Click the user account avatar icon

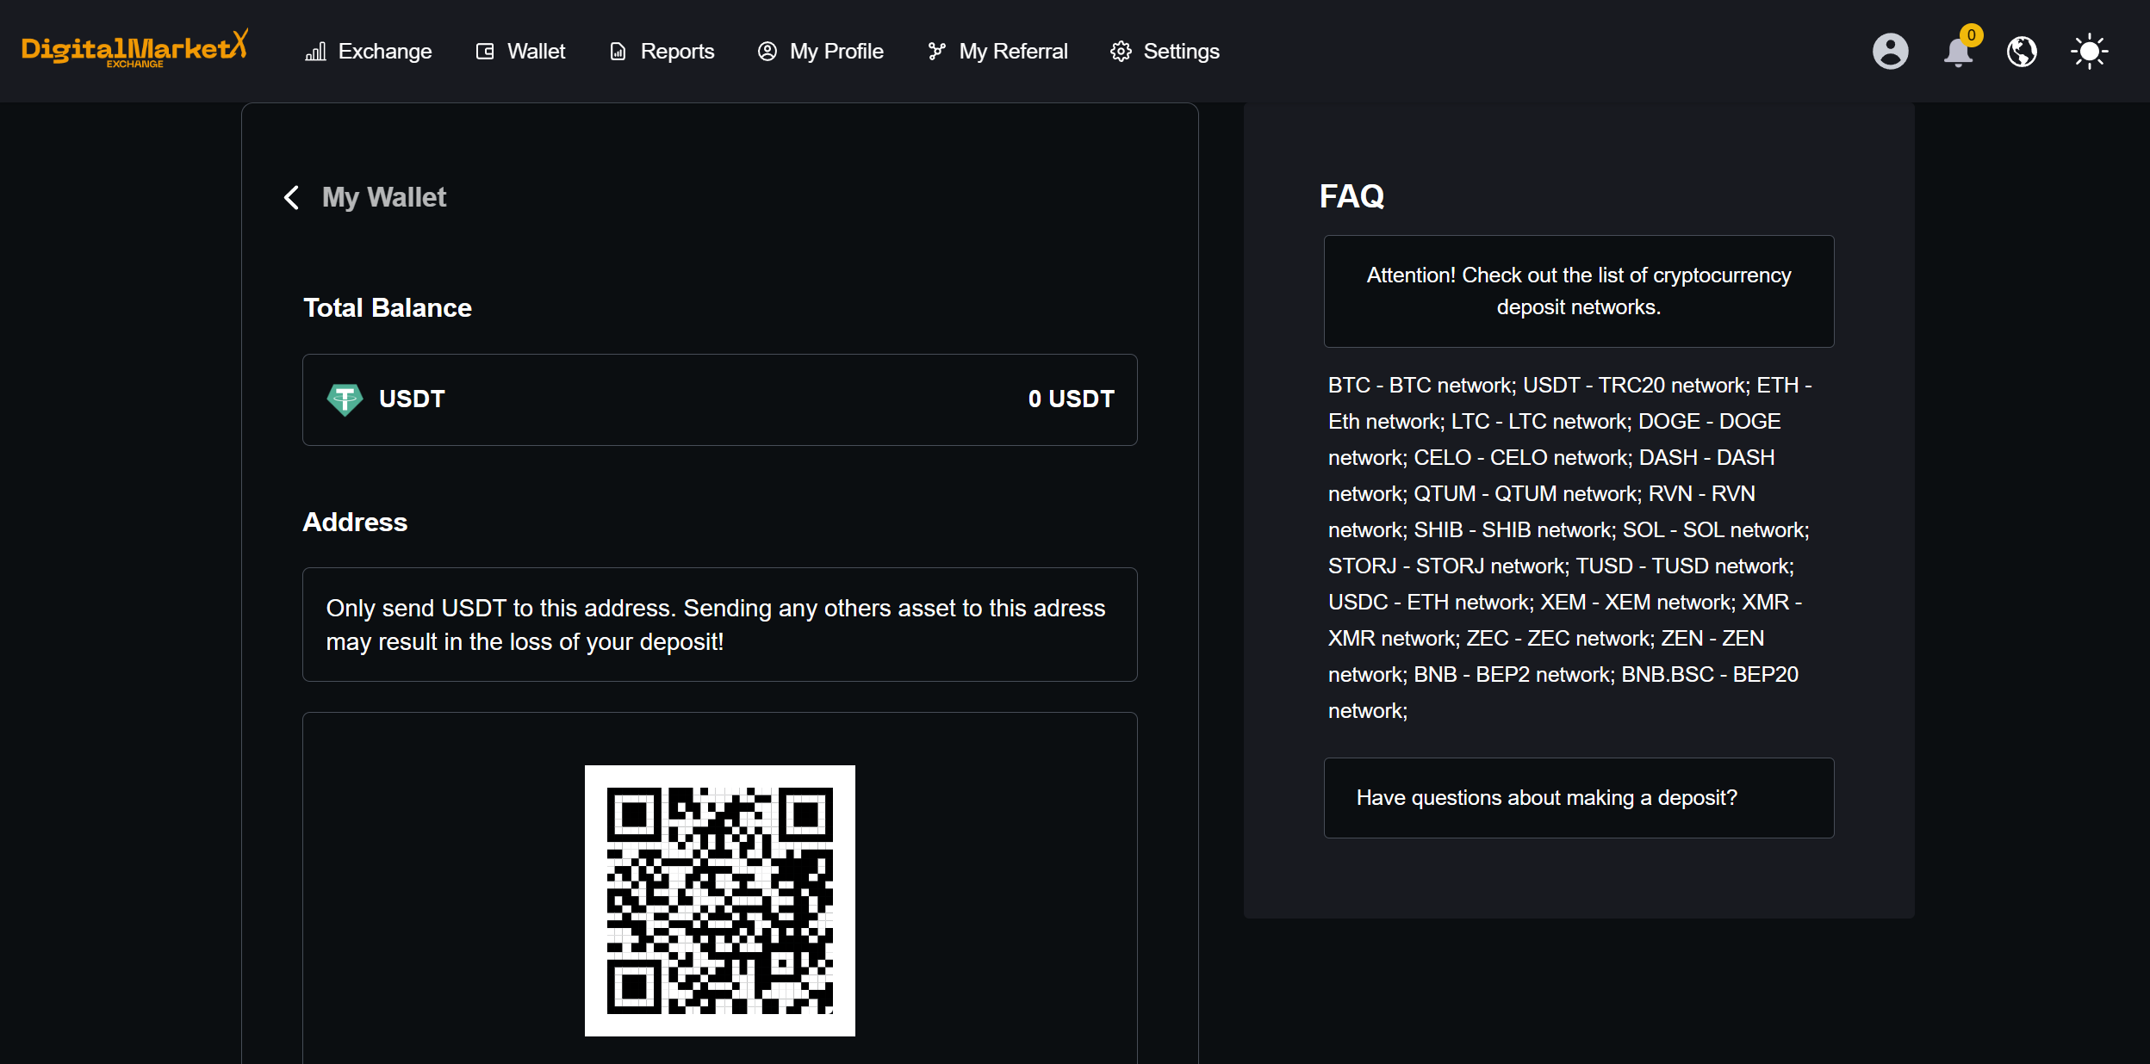coord(1890,52)
